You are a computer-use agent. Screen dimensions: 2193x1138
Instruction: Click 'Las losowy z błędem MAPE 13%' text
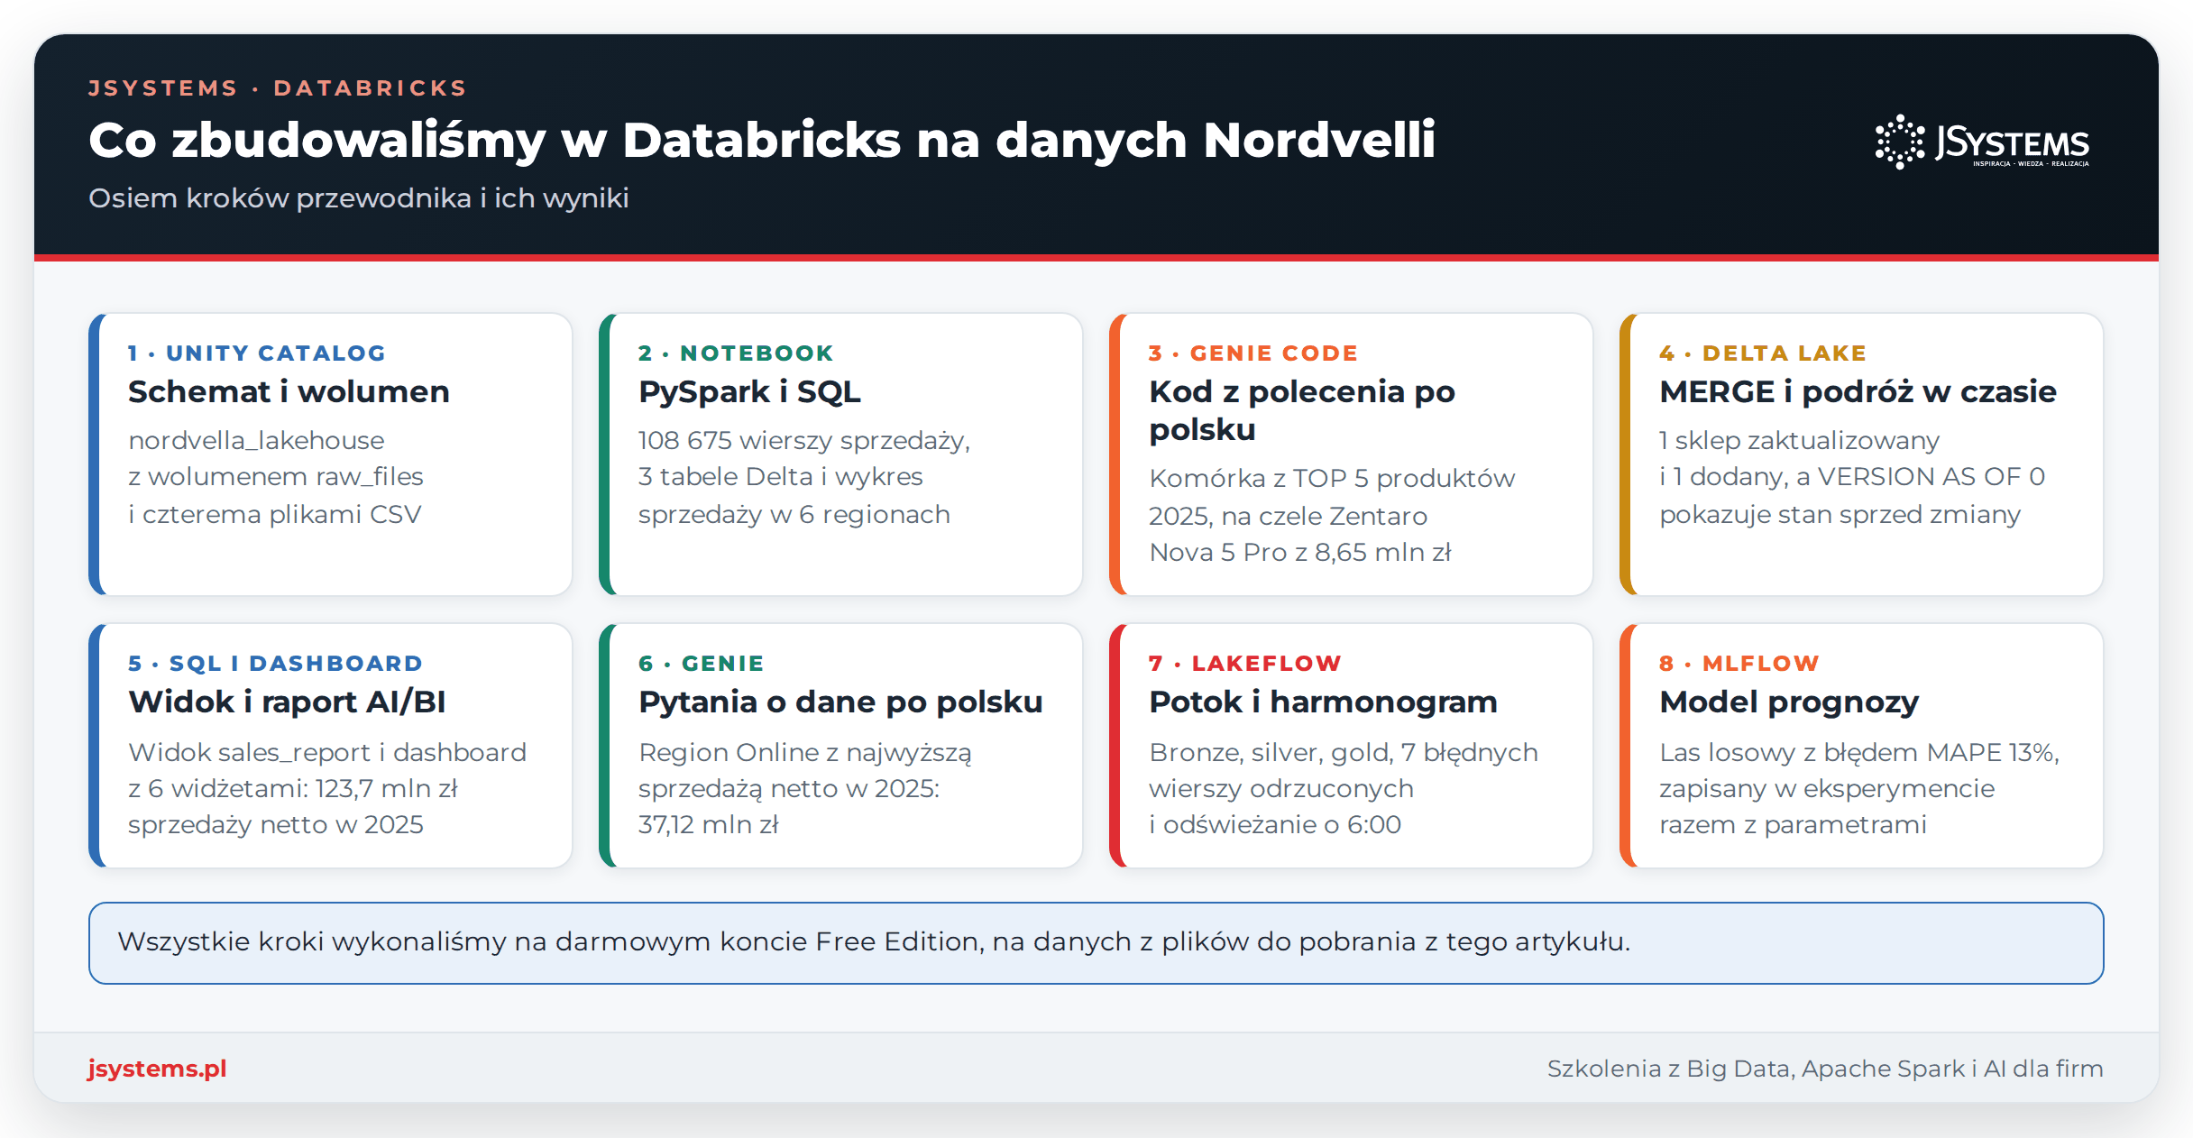coord(1859,752)
